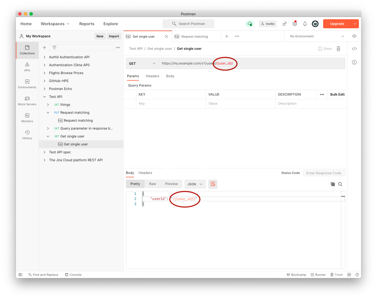Open the info panel icon

[354, 62]
